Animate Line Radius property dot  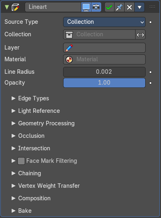(x=150, y=72)
